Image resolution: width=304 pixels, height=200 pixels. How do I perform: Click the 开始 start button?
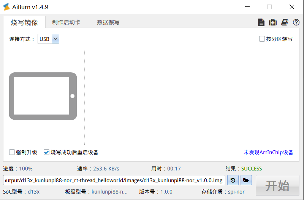pos(277,186)
